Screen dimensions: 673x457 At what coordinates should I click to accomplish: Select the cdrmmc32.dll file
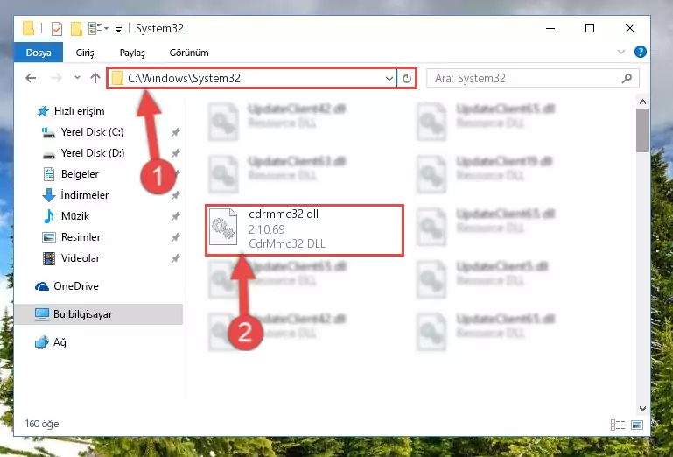pos(305,229)
